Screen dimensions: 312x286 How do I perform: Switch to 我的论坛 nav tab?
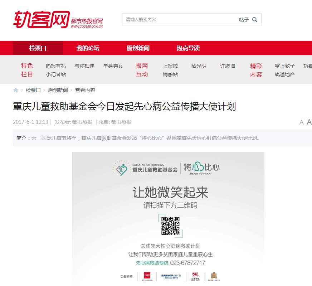tap(88, 48)
